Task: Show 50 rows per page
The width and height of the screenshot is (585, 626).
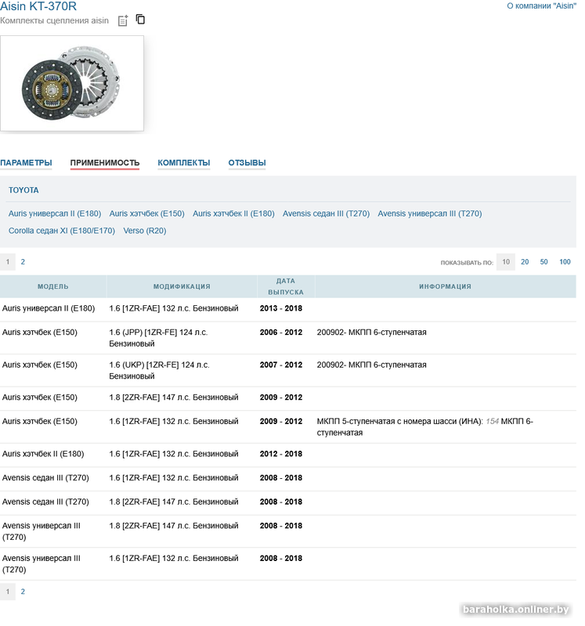Action: (543, 262)
